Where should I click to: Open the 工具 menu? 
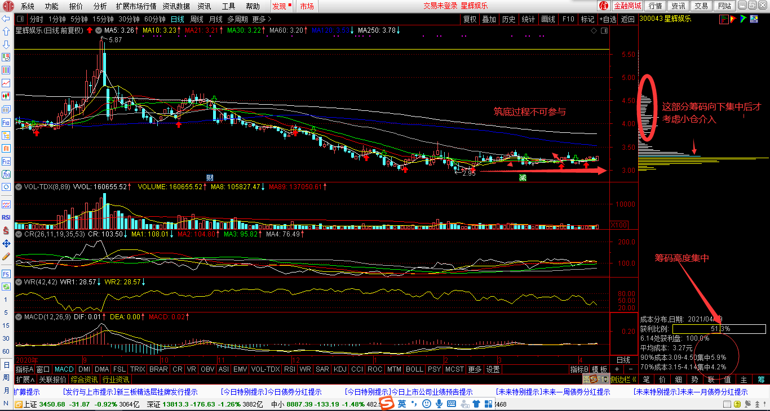click(228, 6)
